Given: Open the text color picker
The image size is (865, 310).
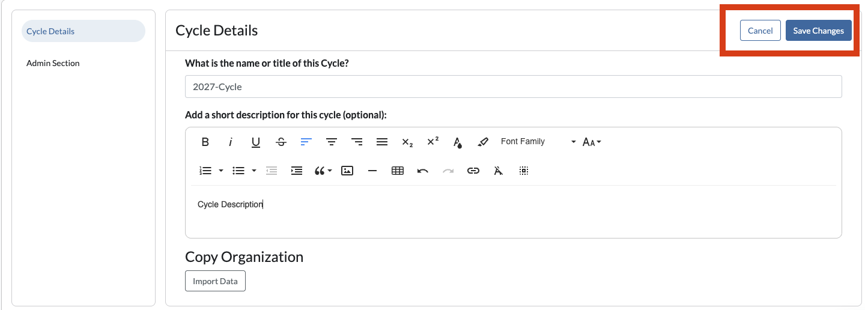Looking at the screenshot, I should (458, 142).
